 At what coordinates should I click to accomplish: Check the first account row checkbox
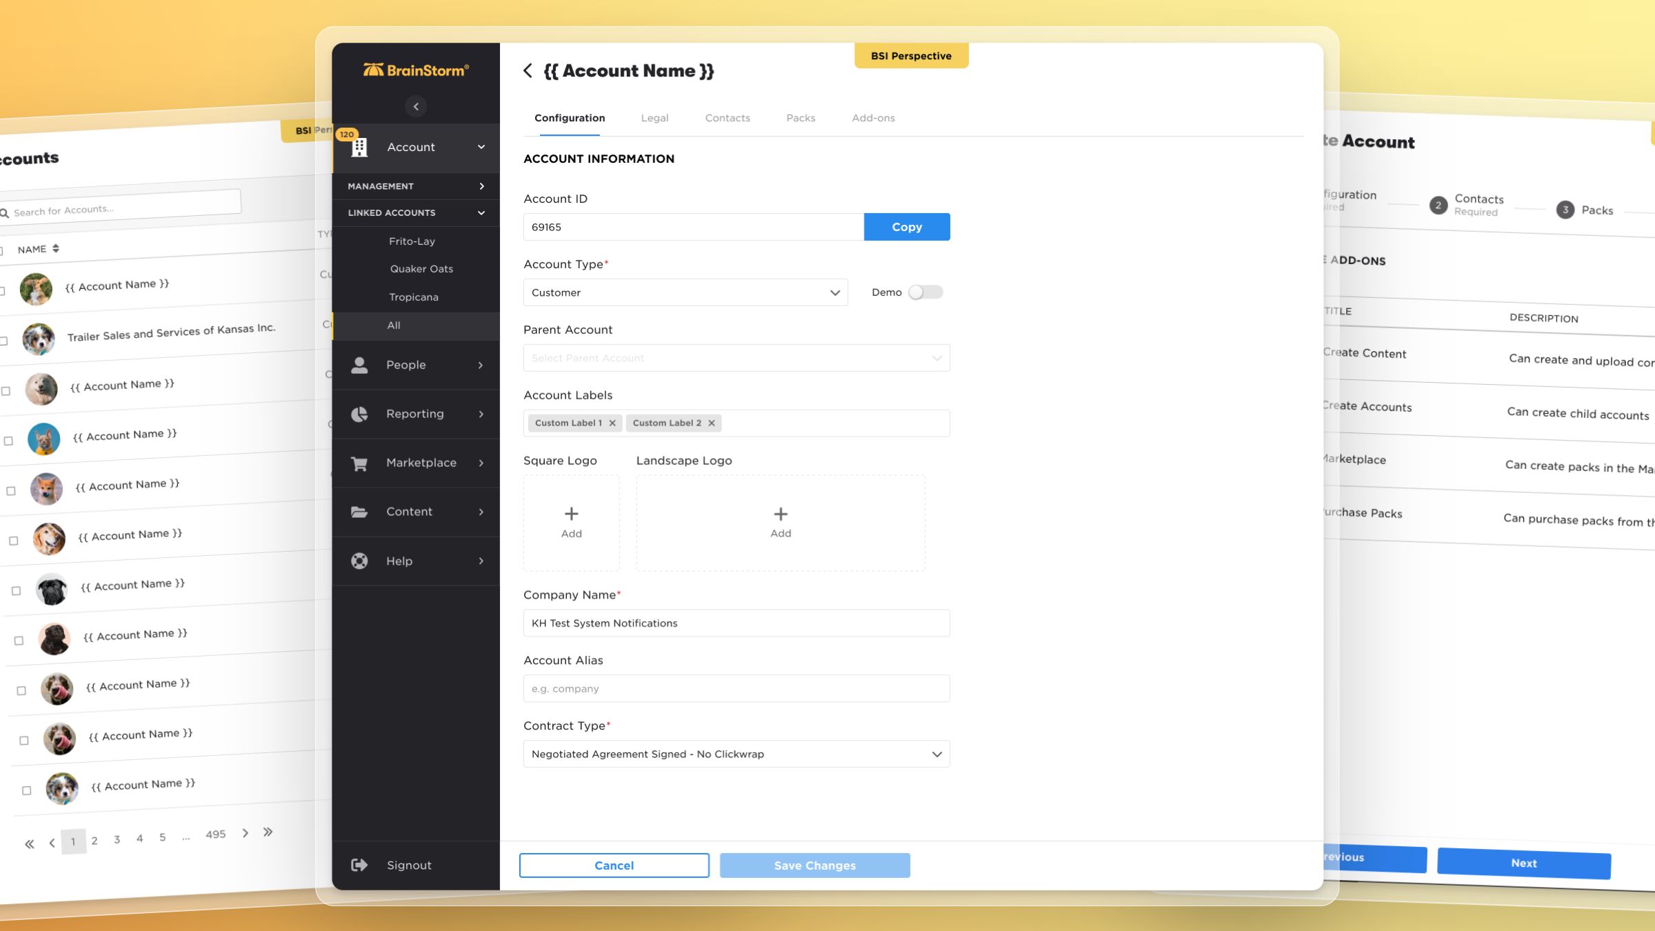[2, 291]
